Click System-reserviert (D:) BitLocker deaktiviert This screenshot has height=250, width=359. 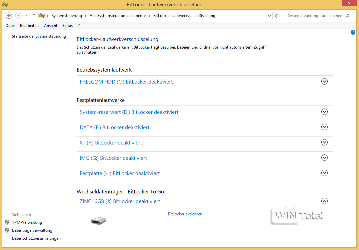pos(129,112)
